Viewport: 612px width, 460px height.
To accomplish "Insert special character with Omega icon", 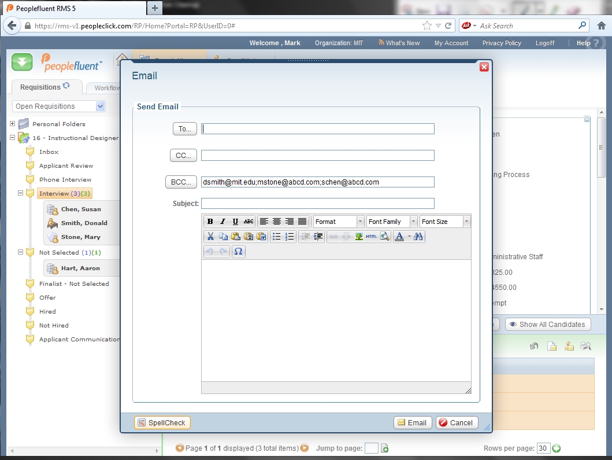I will (x=239, y=252).
